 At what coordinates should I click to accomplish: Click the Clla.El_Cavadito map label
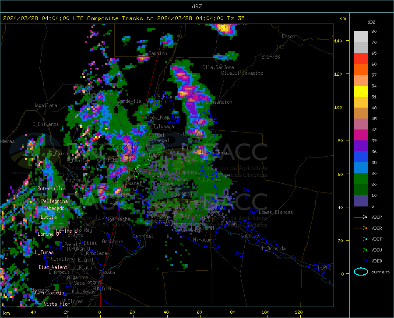[242, 73]
